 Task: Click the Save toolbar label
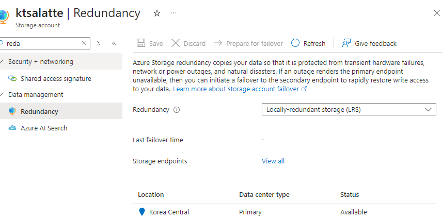click(x=156, y=44)
